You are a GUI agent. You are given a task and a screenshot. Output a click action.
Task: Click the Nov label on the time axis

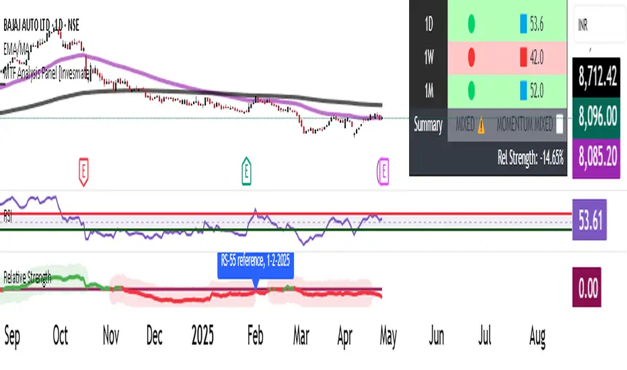[x=111, y=335]
